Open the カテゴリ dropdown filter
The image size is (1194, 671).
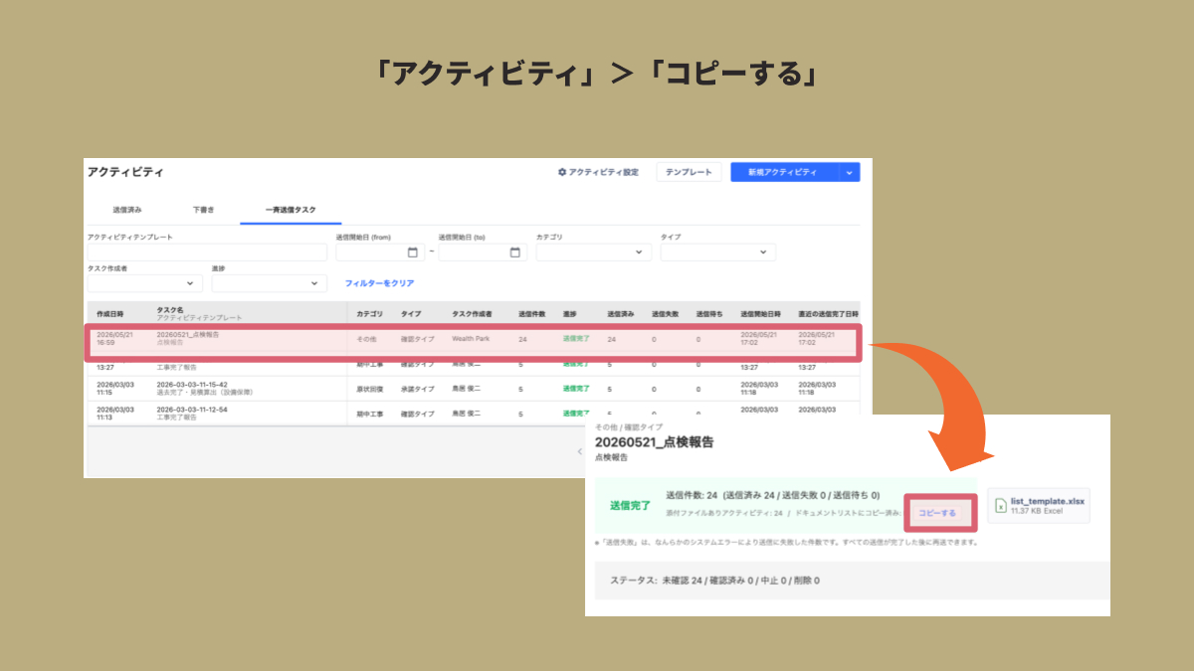click(x=594, y=252)
